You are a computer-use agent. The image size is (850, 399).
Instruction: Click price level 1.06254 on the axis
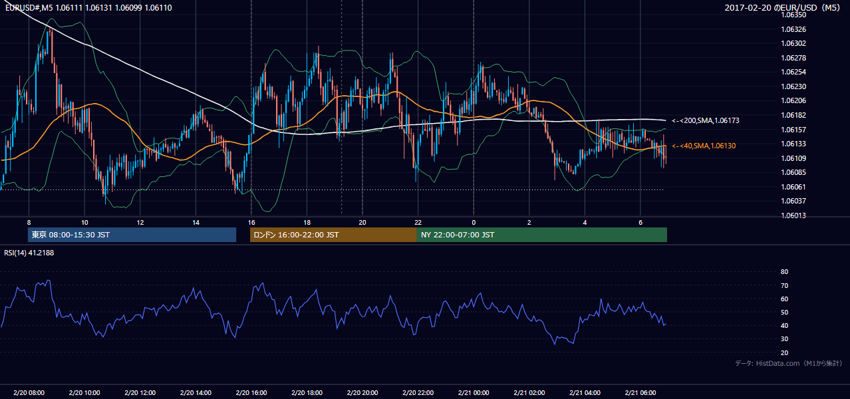click(x=793, y=72)
